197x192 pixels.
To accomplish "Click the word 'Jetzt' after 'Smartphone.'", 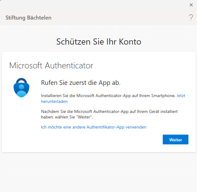I will click(x=181, y=96).
